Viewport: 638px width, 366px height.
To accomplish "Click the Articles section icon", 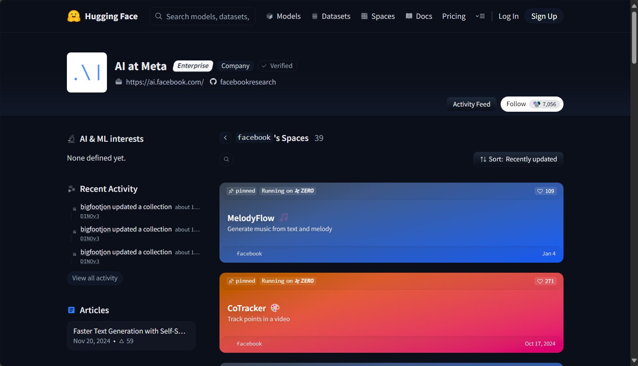I will [x=71, y=310].
